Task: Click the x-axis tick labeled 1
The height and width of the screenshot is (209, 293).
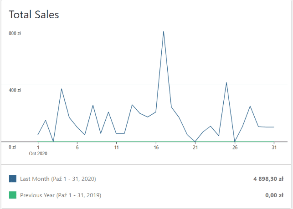Action: pyautogui.click(x=38, y=147)
